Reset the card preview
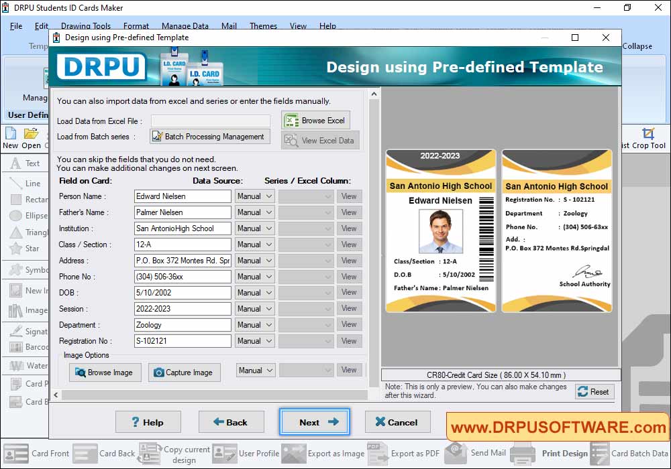Screen dimensions: 671x469 click(595, 392)
